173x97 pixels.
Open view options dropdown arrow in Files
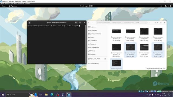pyautogui.click(x=158, y=23)
